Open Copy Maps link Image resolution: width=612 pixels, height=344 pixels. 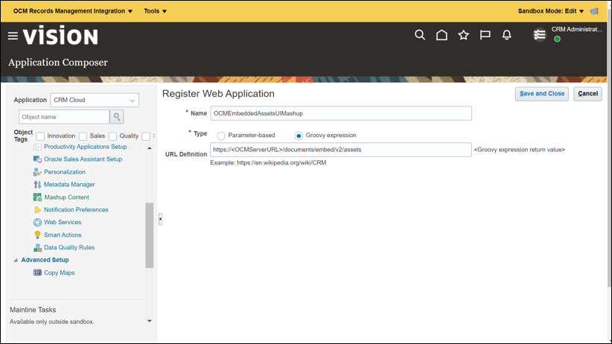coord(59,273)
